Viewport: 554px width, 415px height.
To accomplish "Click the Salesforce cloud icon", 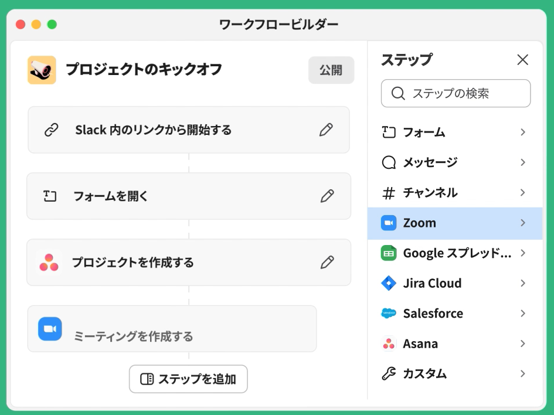I will pos(389,314).
